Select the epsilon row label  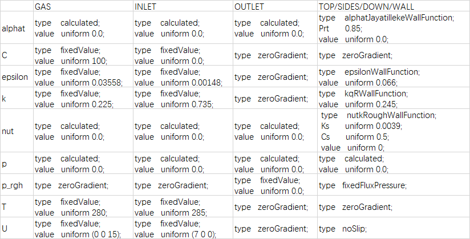(x=15, y=77)
